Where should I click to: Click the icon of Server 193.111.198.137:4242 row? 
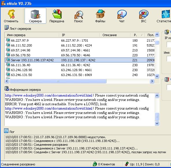click(x=8, y=60)
